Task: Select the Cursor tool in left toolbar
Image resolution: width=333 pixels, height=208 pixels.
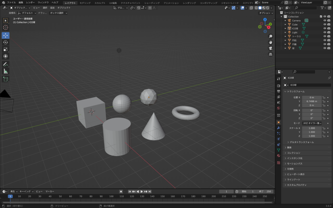Action: [6, 28]
